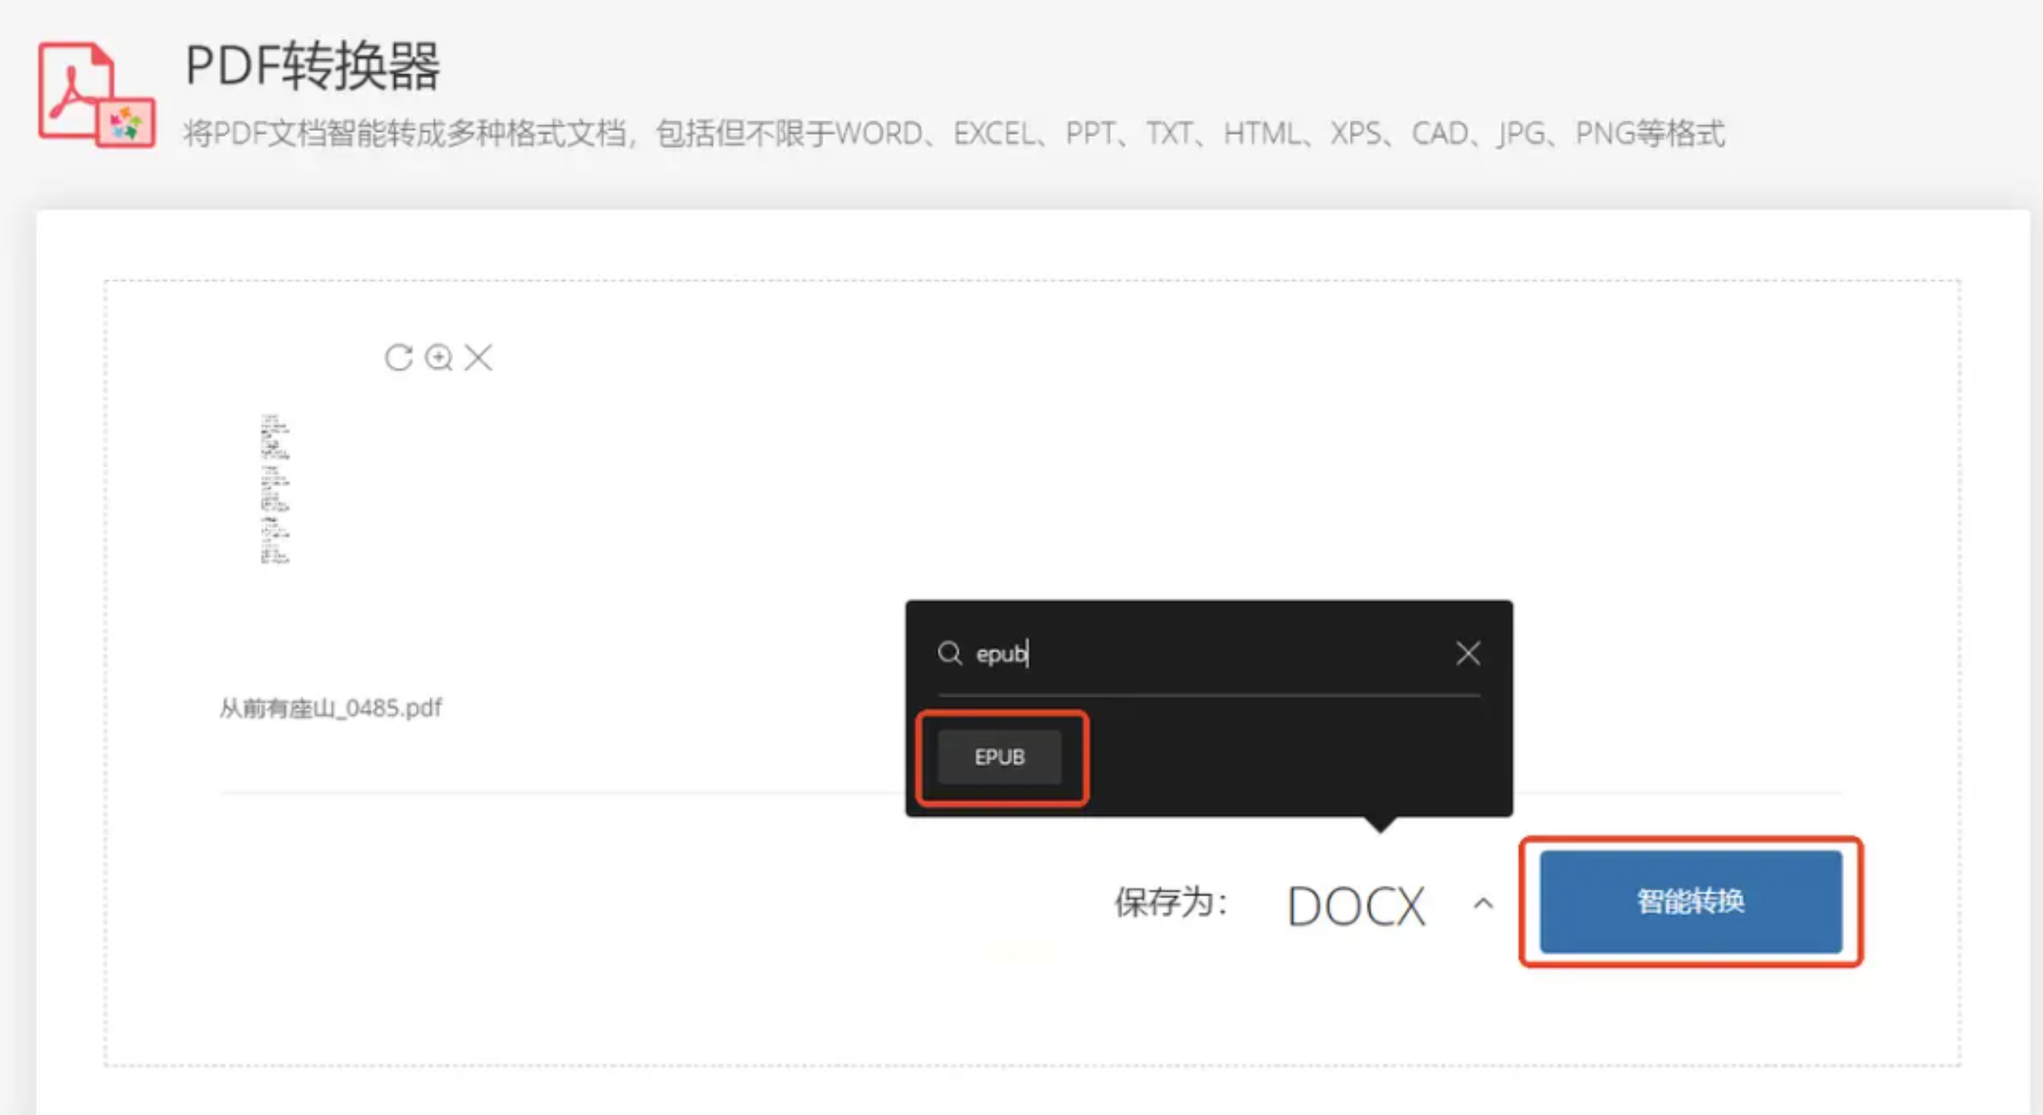2043x1115 pixels.
Task: Open the DOCX save-as format dropdown
Action: pos(1356,906)
